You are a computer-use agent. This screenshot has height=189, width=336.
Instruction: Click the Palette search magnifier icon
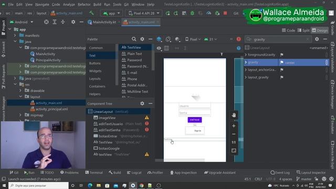point(134,39)
